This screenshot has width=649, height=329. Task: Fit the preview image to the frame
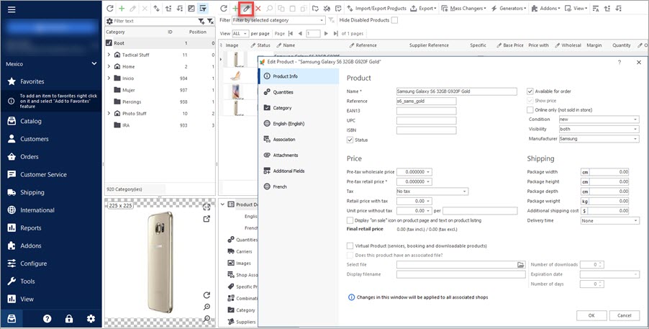pos(206,207)
